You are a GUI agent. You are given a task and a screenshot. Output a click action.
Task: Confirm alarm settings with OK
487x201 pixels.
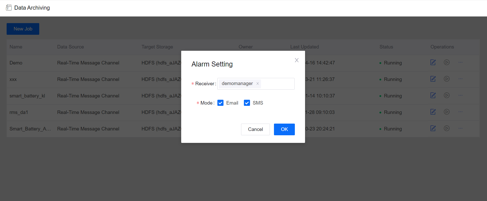pos(284,129)
